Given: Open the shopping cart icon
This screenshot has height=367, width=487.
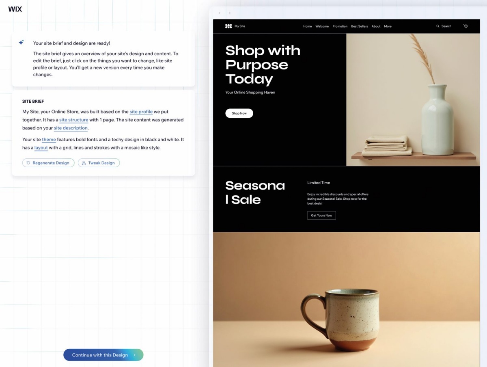Looking at the screenshot, I should click(465, 26).
